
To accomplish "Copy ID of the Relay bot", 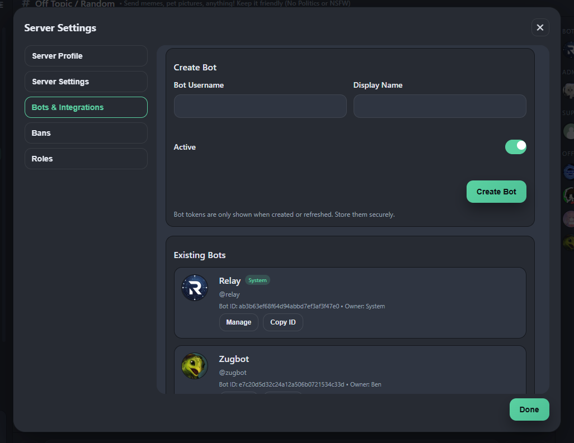I will [283, 322].
